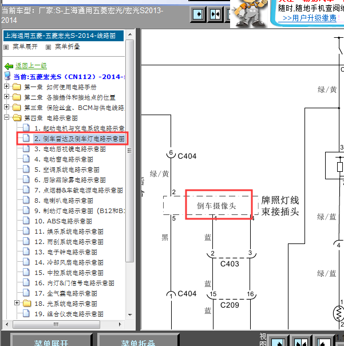Screen dimensions: 344x346
Task: Click tree horizontal scrollbar left arrow
Action: coord(7,324)
